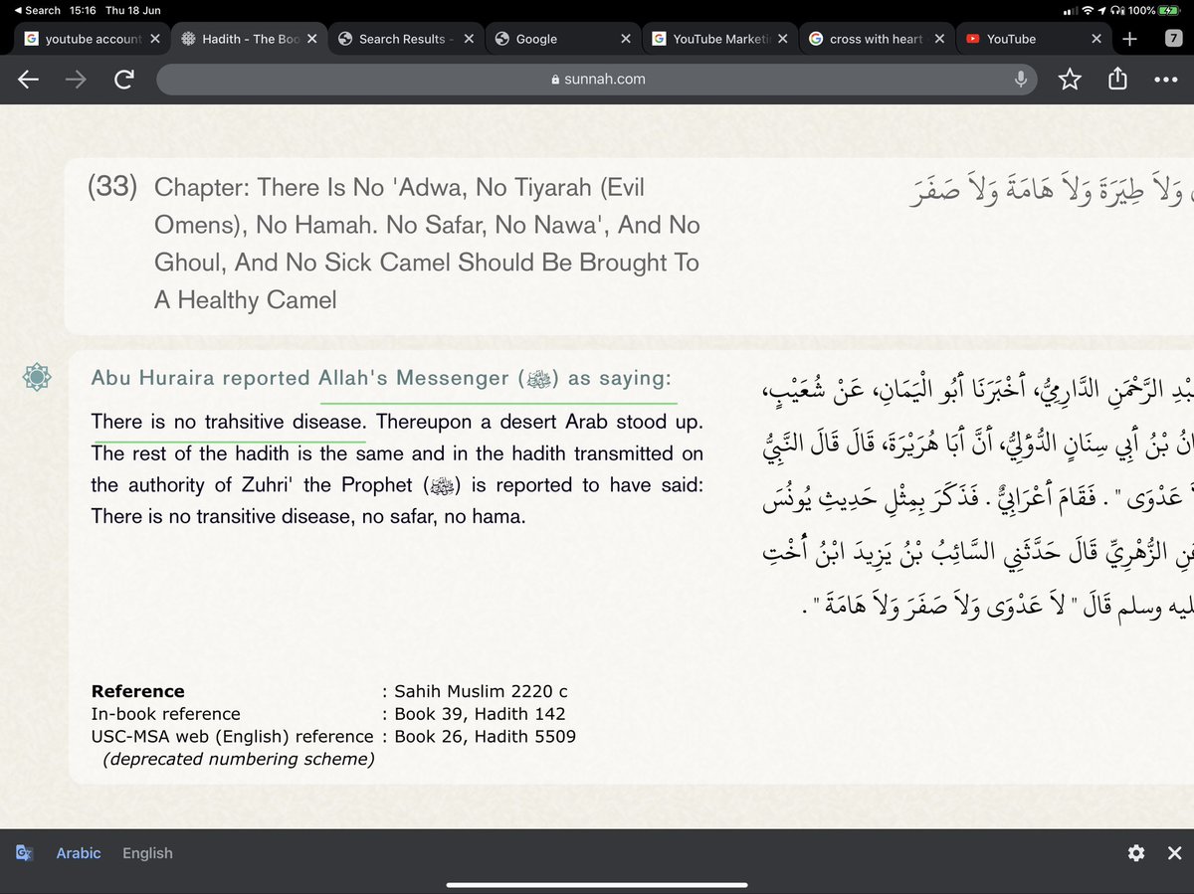1194x894 pixels.
Task: Open the browser three-dots menu
Action: (x=1165, y=80)
